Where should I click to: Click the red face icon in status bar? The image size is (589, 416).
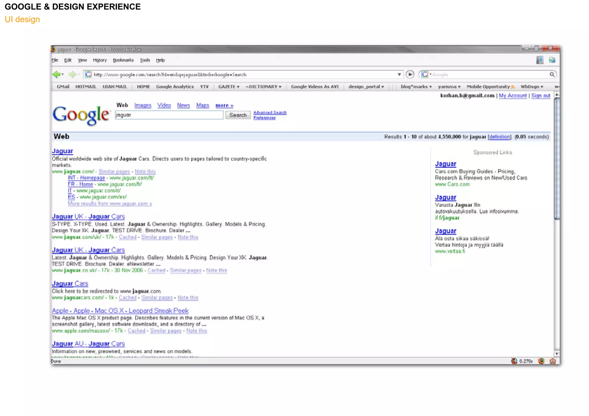coord(553,361)
